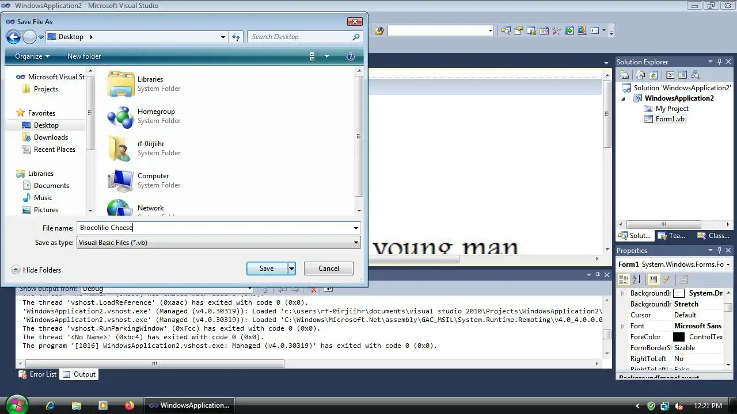737x414 pixels.
Task: Select the Computer system folder item
Action: click(144, 181)
